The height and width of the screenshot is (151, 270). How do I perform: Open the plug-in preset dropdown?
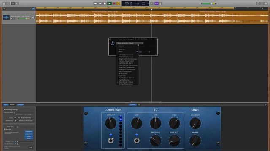[x=130, y=43]
